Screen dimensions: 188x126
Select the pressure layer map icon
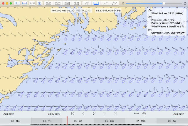(58, 3)
